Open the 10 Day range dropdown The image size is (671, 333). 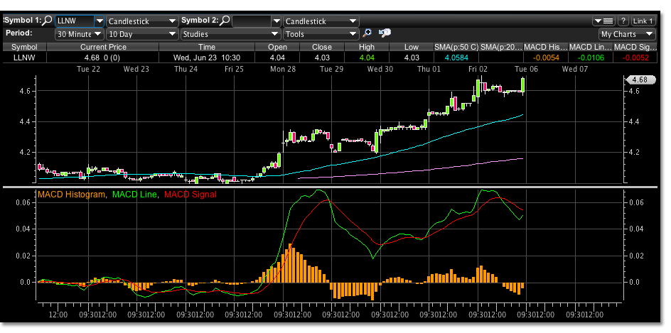click(141, 33)
